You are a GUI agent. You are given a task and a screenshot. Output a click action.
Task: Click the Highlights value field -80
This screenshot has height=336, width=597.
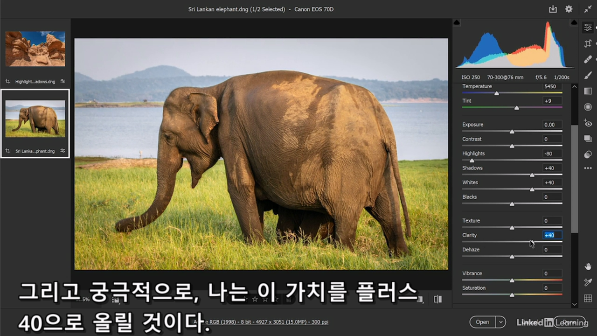[x=552, y=154]
